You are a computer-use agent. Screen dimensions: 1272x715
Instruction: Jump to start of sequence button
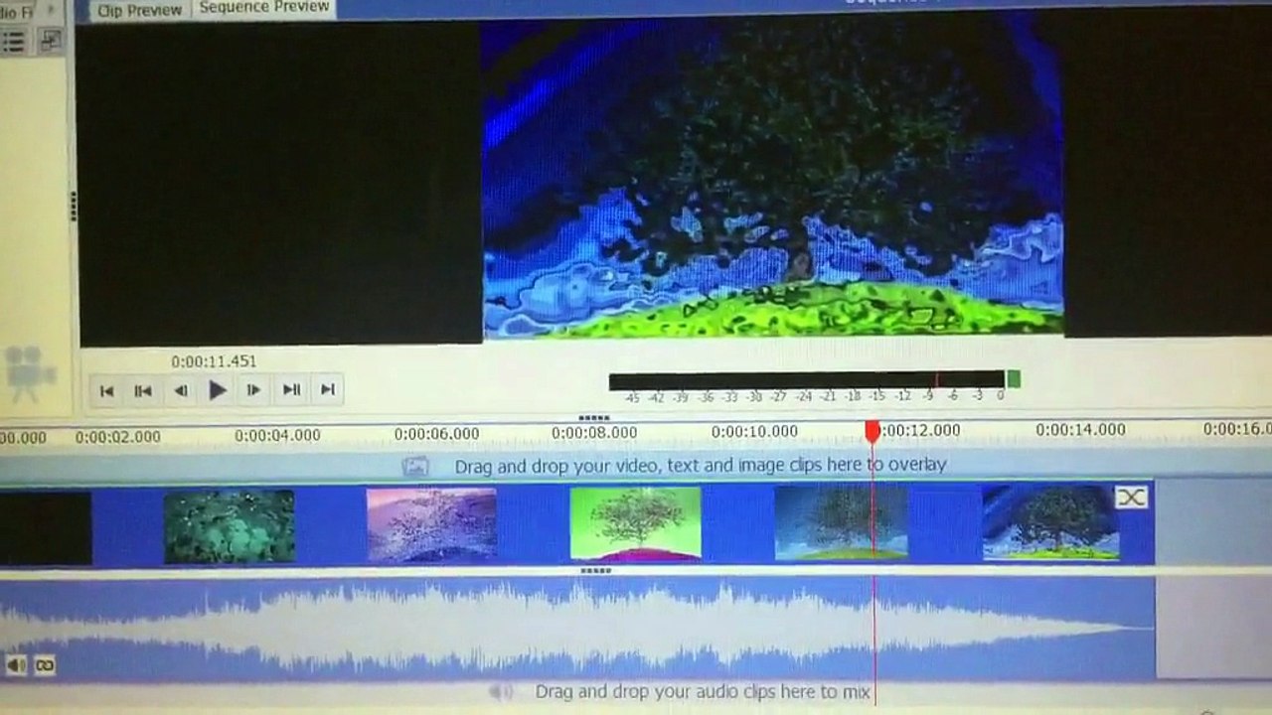pyautogui.click(x=106, y=390)
